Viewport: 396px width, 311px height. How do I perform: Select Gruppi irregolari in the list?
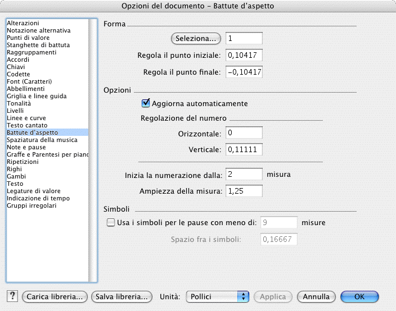31,205
